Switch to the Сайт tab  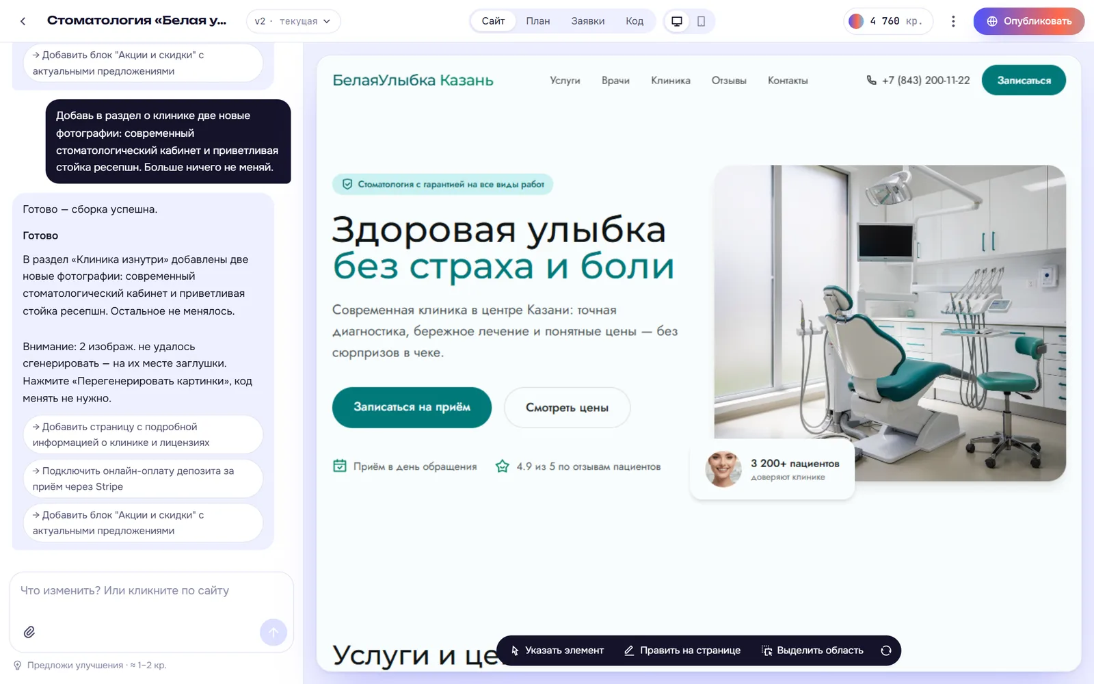pos(493,21)
